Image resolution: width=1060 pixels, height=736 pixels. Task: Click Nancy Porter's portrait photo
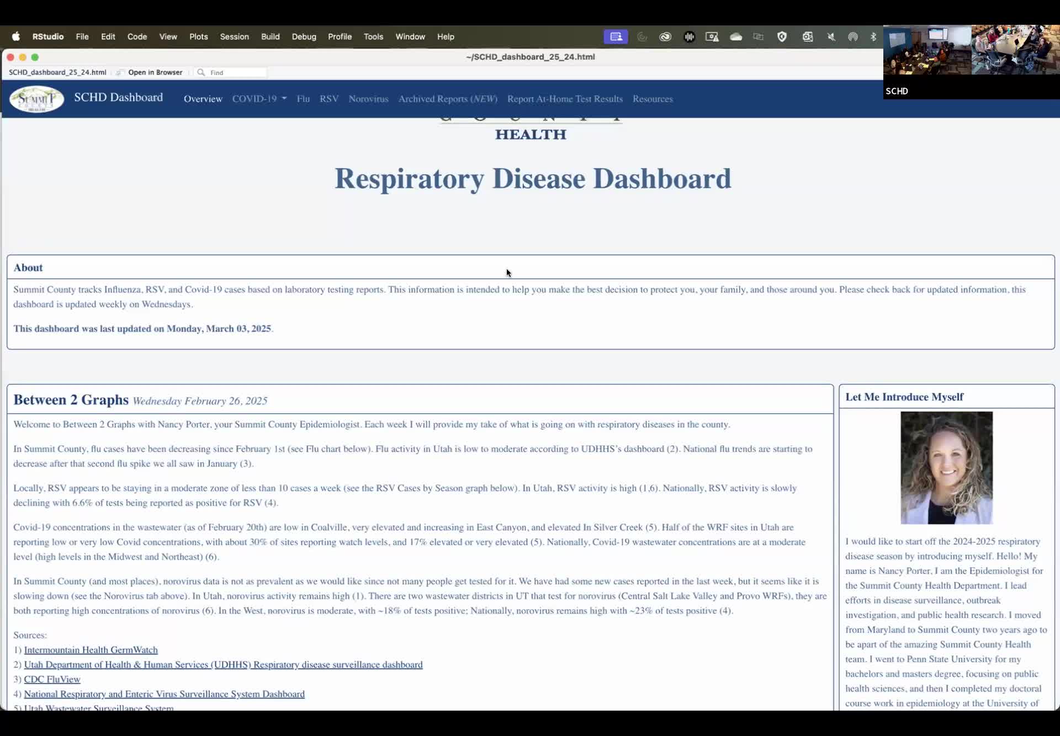[946, 468]
